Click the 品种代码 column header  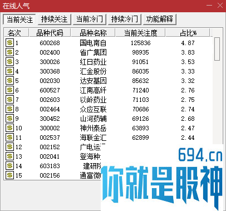(x=50, y=33)
